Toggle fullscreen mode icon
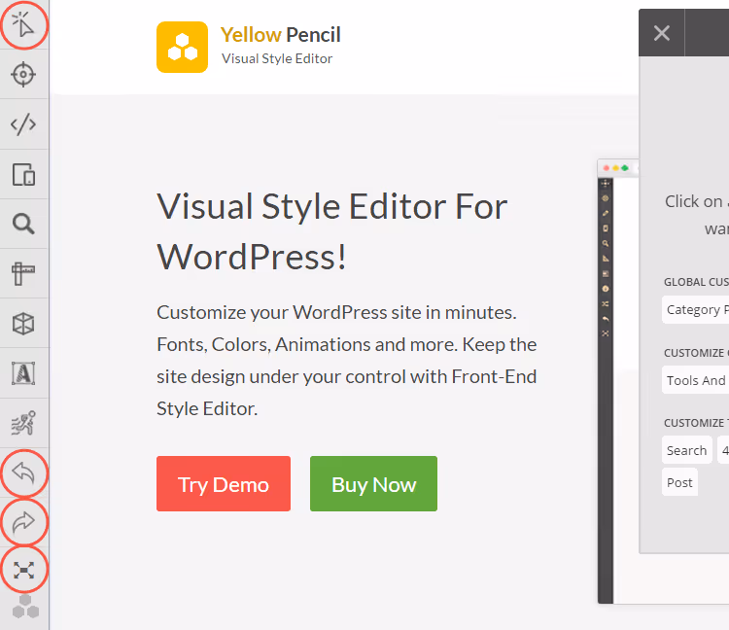 (x=23, y=570)
